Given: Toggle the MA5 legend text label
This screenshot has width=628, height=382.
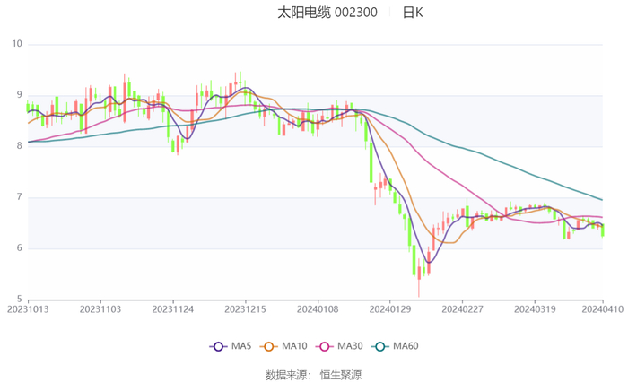Looking at the screenshot, I should [241, 346].
